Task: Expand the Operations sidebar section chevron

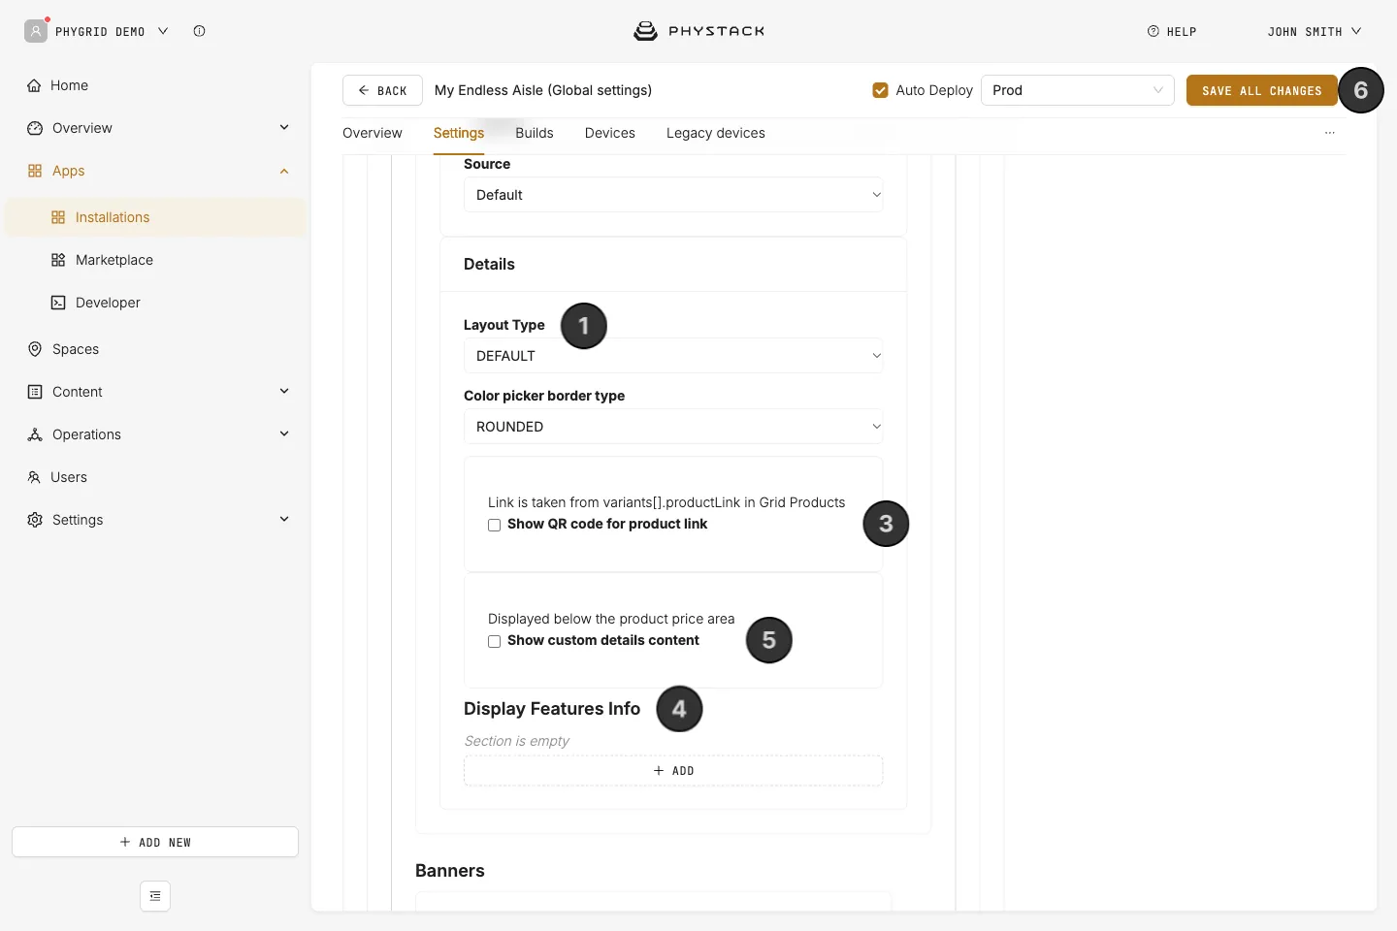Action: click(x=284, y=434)
